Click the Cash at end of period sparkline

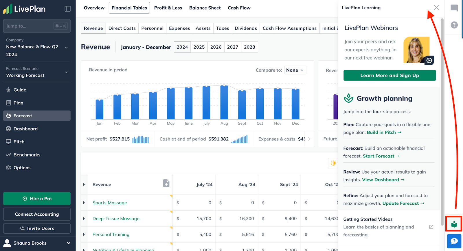[x=239, y=139]
